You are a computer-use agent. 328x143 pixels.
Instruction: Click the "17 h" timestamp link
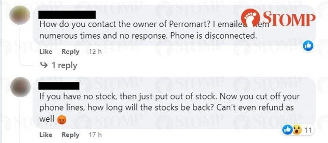click(x=93, y=134)
